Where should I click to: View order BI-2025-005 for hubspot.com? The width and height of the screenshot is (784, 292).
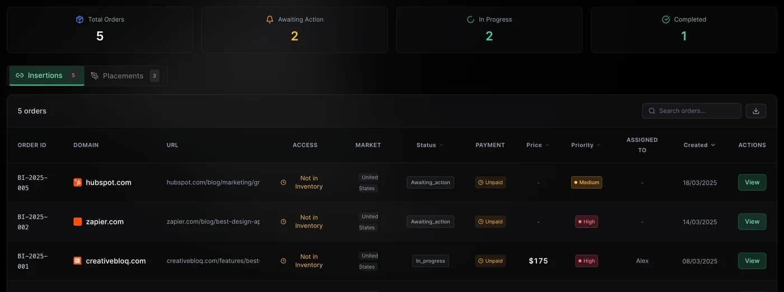pos(752,183)
